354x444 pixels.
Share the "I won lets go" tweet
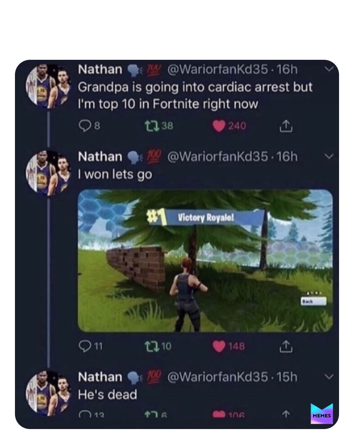(285, 346)
